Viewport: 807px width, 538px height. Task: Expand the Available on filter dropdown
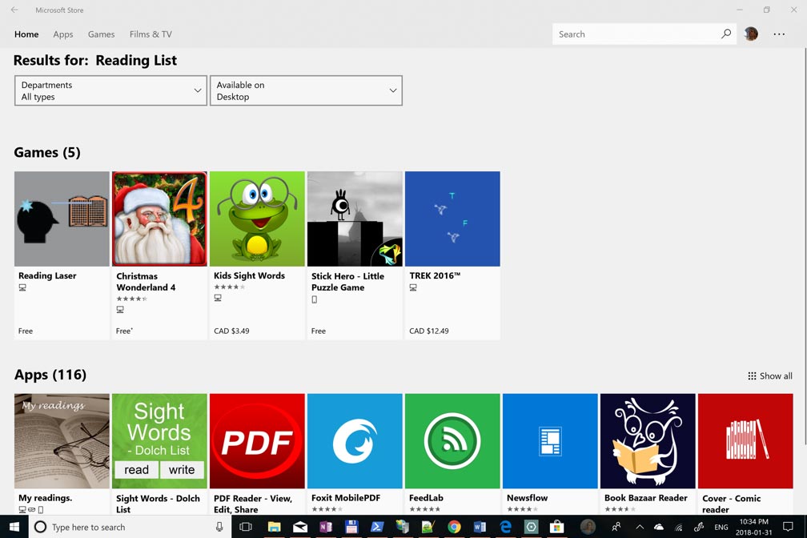pyautogui.click(x=306, y=90)
